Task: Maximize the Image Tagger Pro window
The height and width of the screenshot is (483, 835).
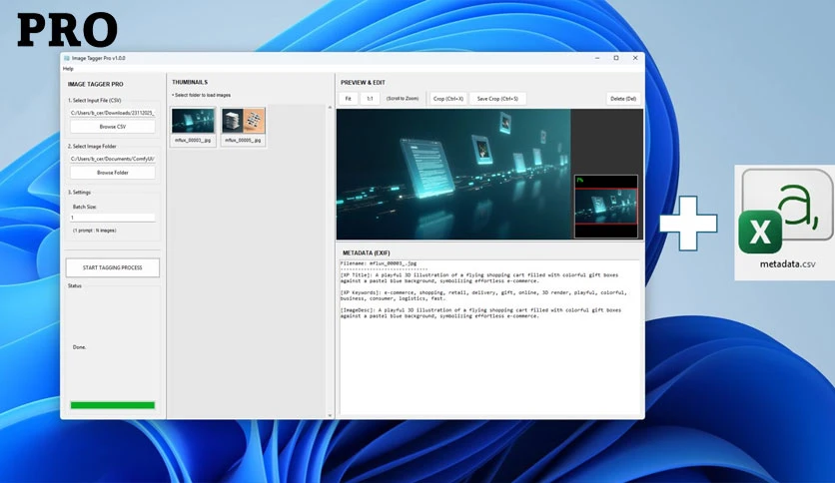Action: 616,58
